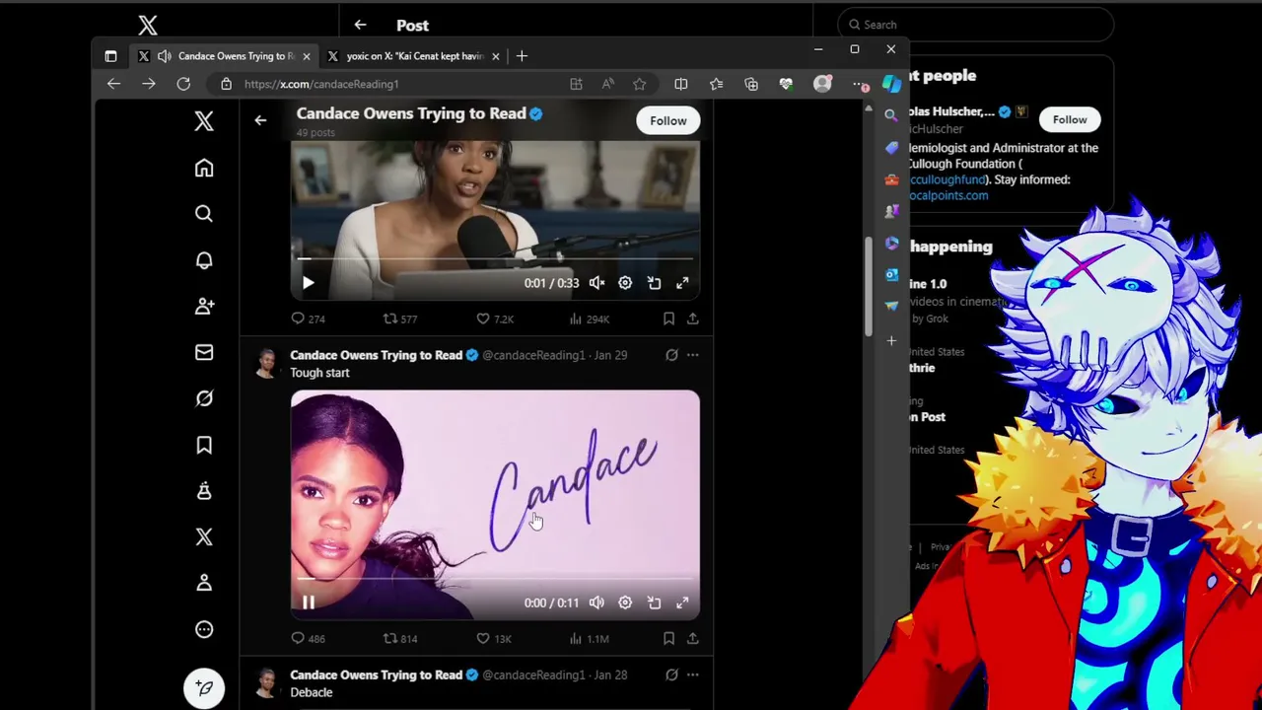Follow Nicolas Hulscher in background window

(1070, 119)
